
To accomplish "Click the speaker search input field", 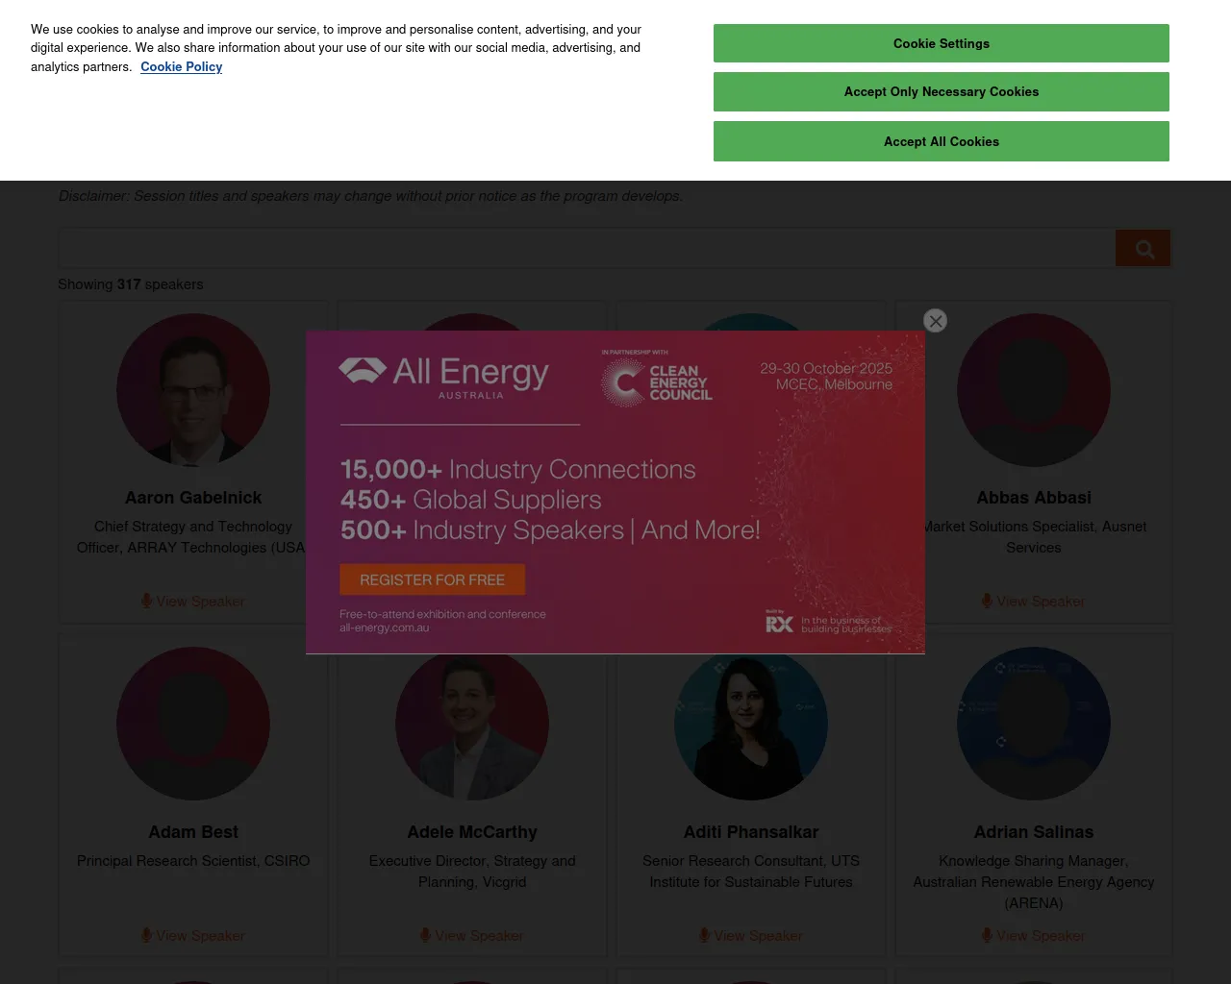I will coord(587,248).
